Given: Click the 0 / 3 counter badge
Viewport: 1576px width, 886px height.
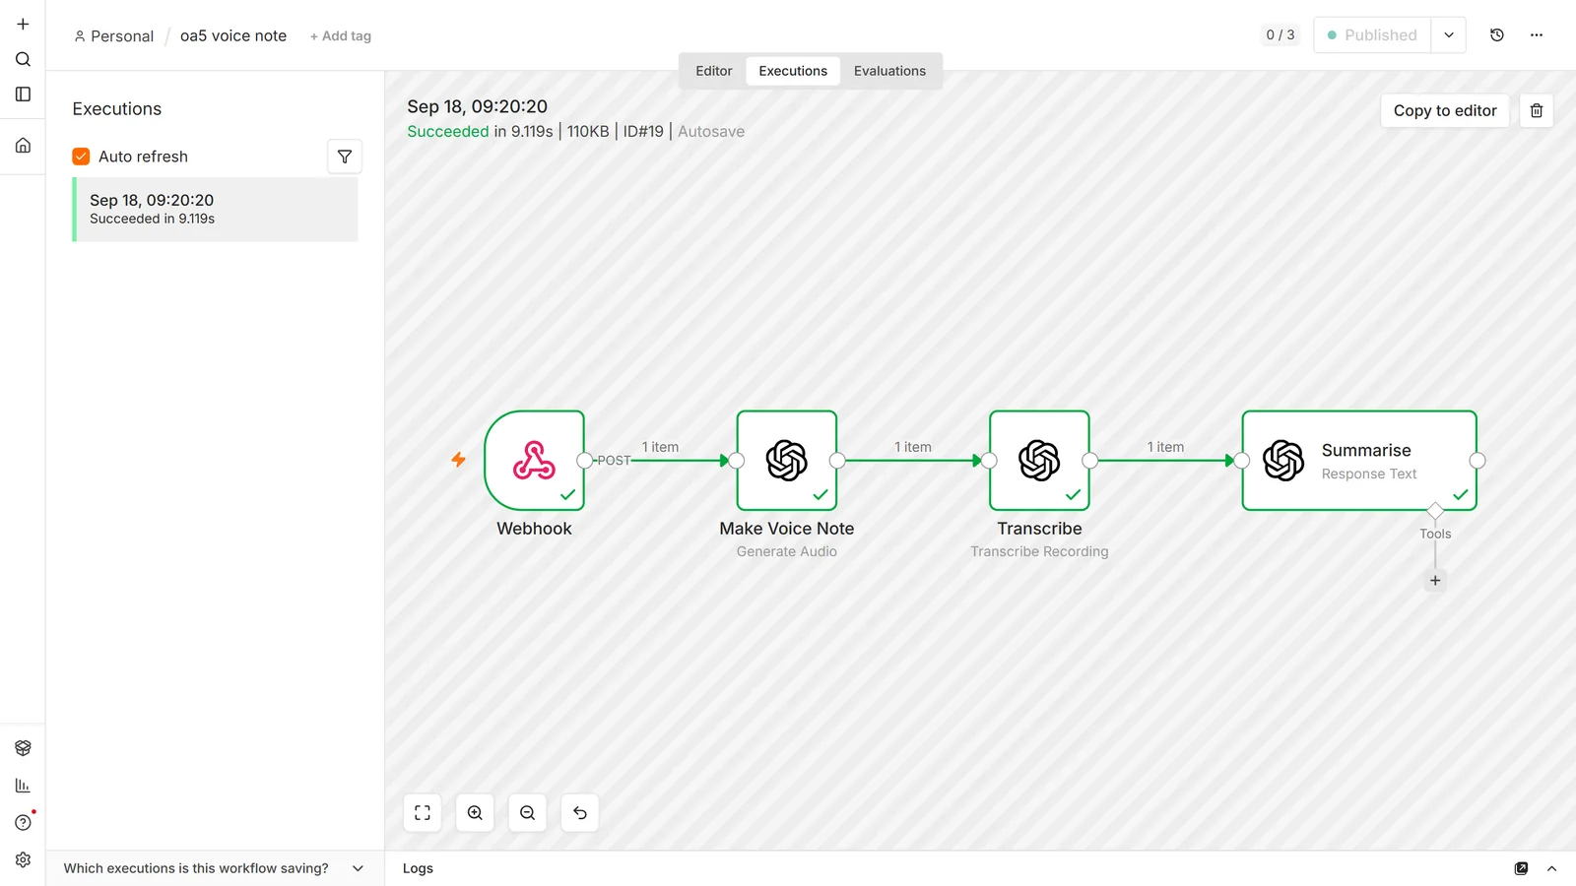Looking at the screenshot, I should [1280, 35].
